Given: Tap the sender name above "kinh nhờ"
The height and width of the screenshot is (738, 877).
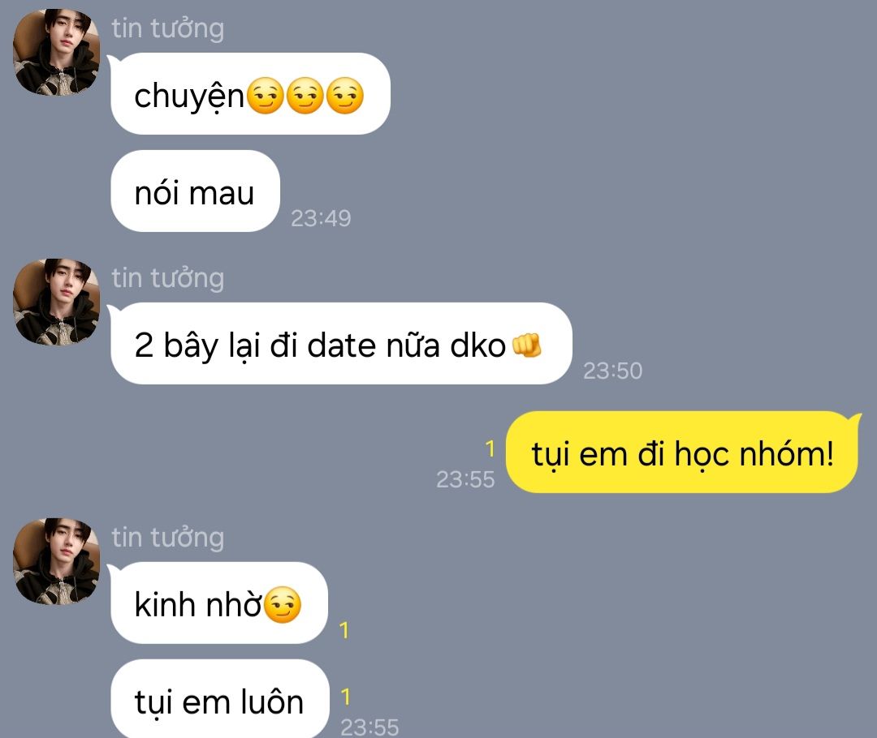Looking at the screenshot, I should (168, 538).
